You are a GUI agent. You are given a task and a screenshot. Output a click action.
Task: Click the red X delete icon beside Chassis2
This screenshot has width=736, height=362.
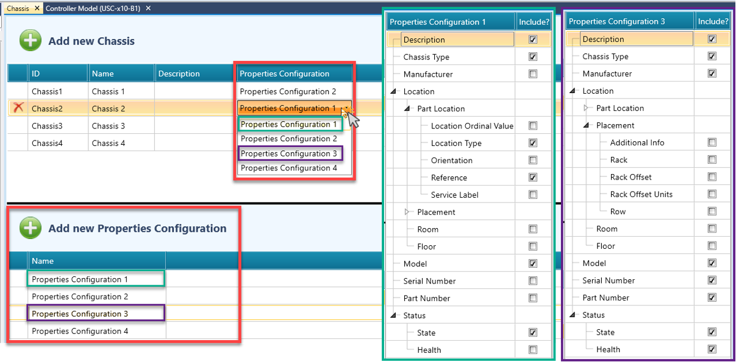[x=18, y=108]
